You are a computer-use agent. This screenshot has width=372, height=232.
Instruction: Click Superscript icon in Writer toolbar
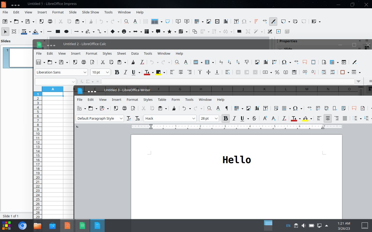pos(265,118)
